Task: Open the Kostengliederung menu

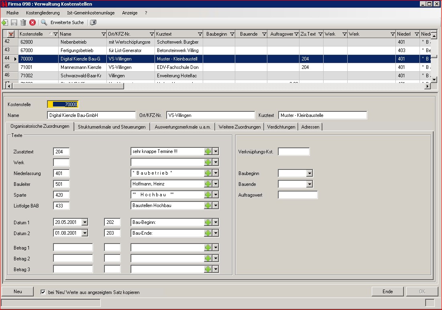Action: 43,13
